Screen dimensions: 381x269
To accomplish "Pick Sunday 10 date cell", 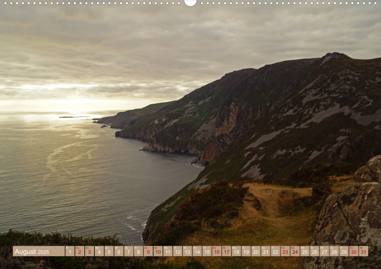I will [x=158, y=251].
